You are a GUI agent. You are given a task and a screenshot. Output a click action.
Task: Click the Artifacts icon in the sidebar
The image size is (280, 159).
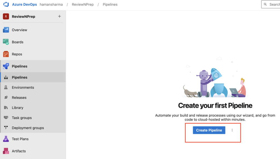(6, 151)
